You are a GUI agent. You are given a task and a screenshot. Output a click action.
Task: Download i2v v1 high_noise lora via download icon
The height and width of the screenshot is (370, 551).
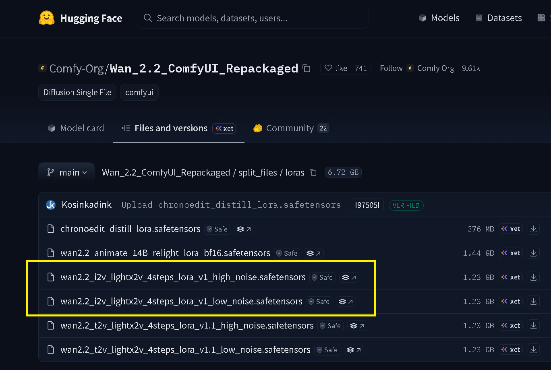coord(534,277)
